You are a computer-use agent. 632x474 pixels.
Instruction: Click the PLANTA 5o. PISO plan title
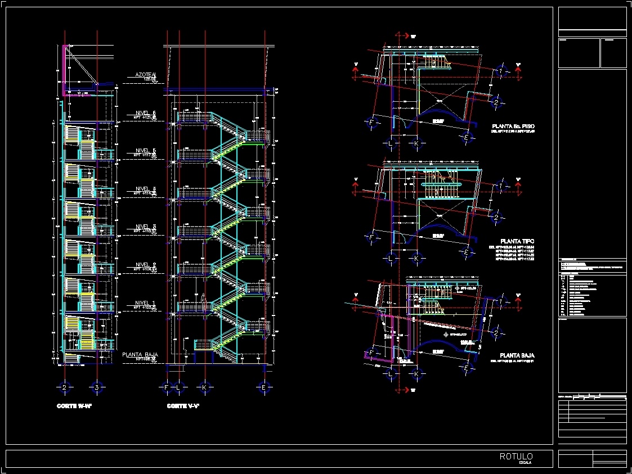click(x=513, y=127)
